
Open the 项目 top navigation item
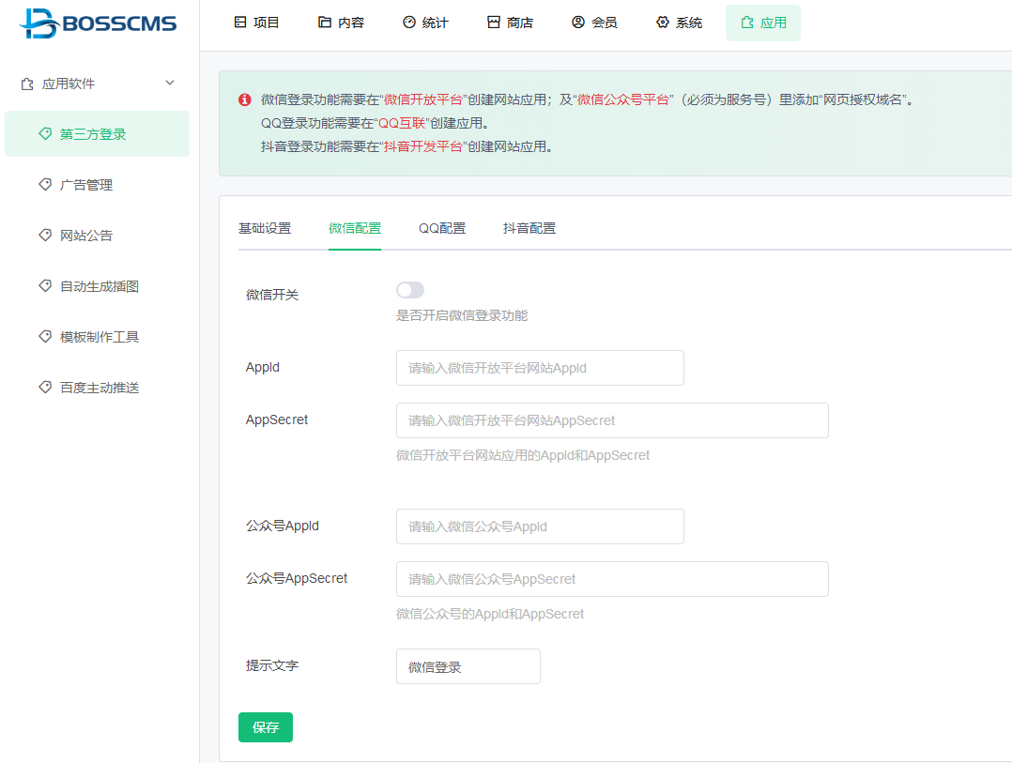point(256,23)
